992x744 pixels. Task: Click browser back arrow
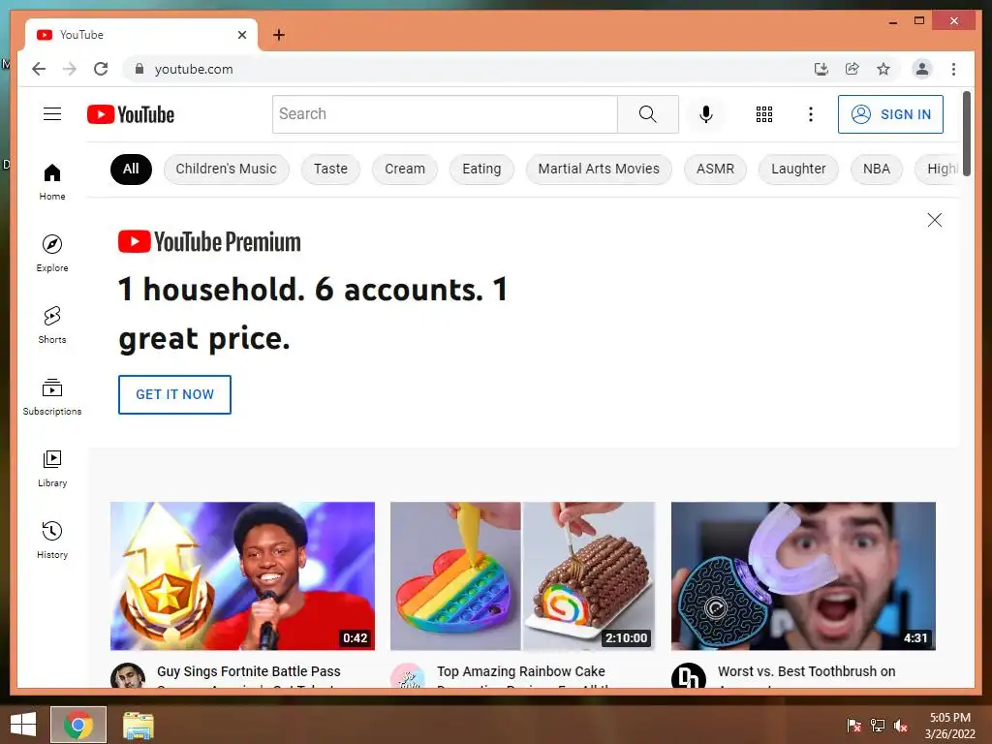click(39, 69)
